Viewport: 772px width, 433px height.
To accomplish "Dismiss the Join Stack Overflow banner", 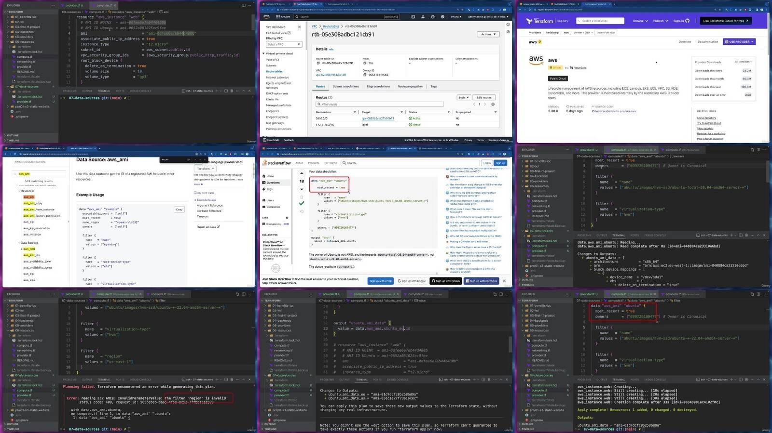I will point(504,281).
